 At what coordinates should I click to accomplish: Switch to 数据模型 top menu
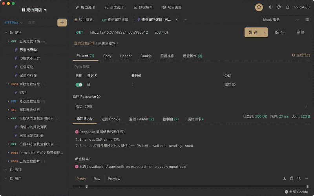point(143,7)
